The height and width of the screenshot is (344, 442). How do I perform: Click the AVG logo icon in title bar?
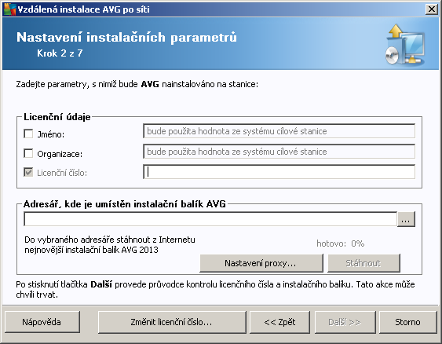[9, 9]
